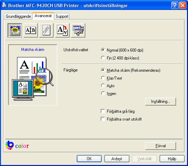Open the Page Setting scaling icon
Viewport: 188px width, 166px height.
pos(62,30)
